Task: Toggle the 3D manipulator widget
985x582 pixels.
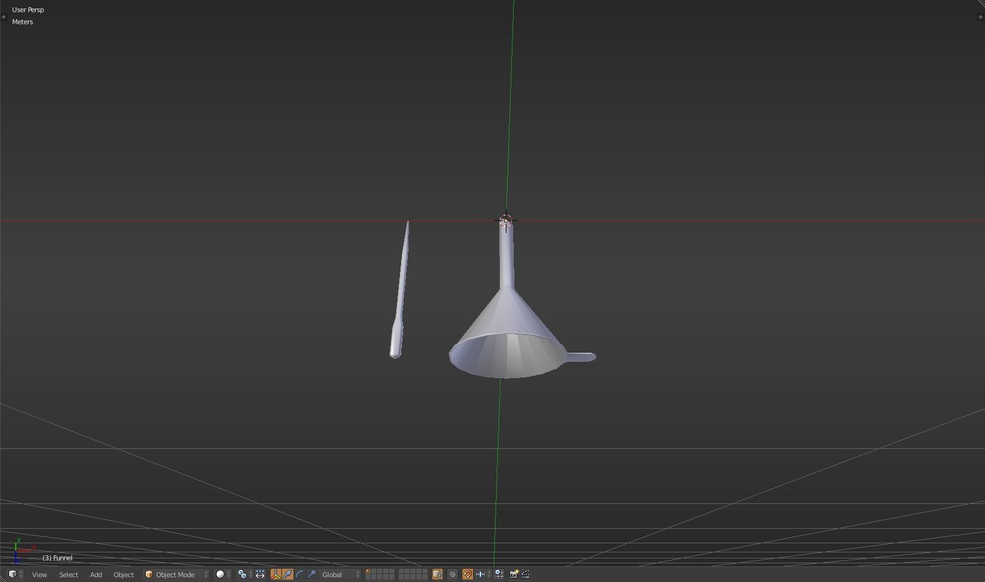Action: coord(276,574)
